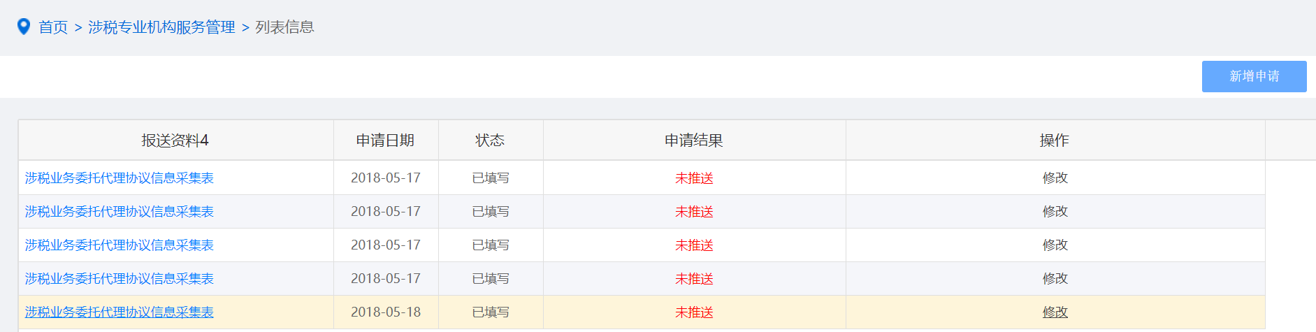Click the 状态 column header
The width and height of the screenshot is (1316, 332).
(490, 140)
